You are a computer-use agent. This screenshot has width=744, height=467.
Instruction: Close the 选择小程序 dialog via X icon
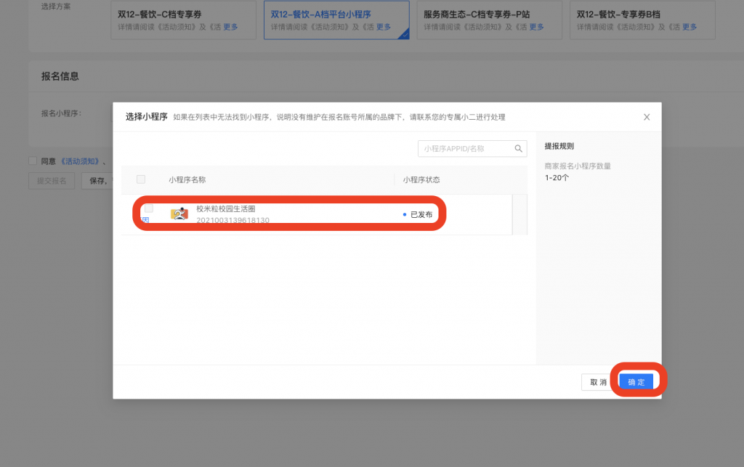[x=646, y=116]
